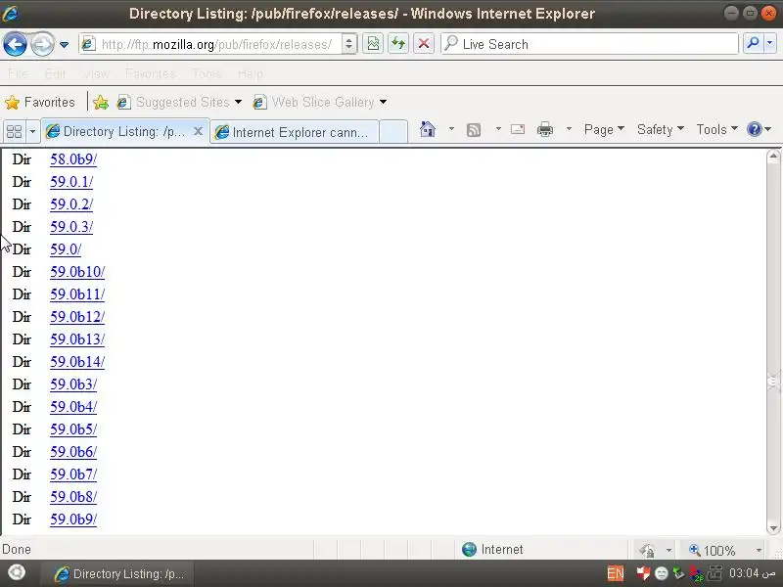The image size is (783, 587).
Task: Click the Search magnifier button
Action: [x=753, y=44]
